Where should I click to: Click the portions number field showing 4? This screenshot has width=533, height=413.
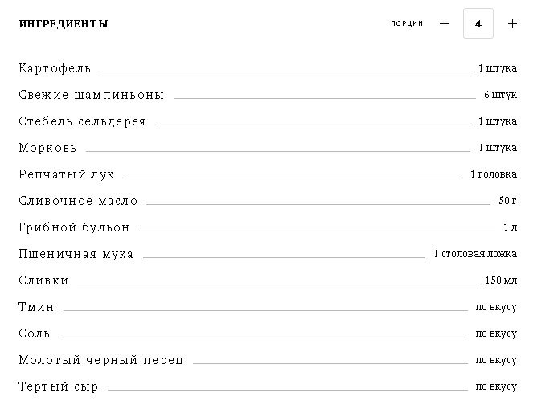point(478,23)
